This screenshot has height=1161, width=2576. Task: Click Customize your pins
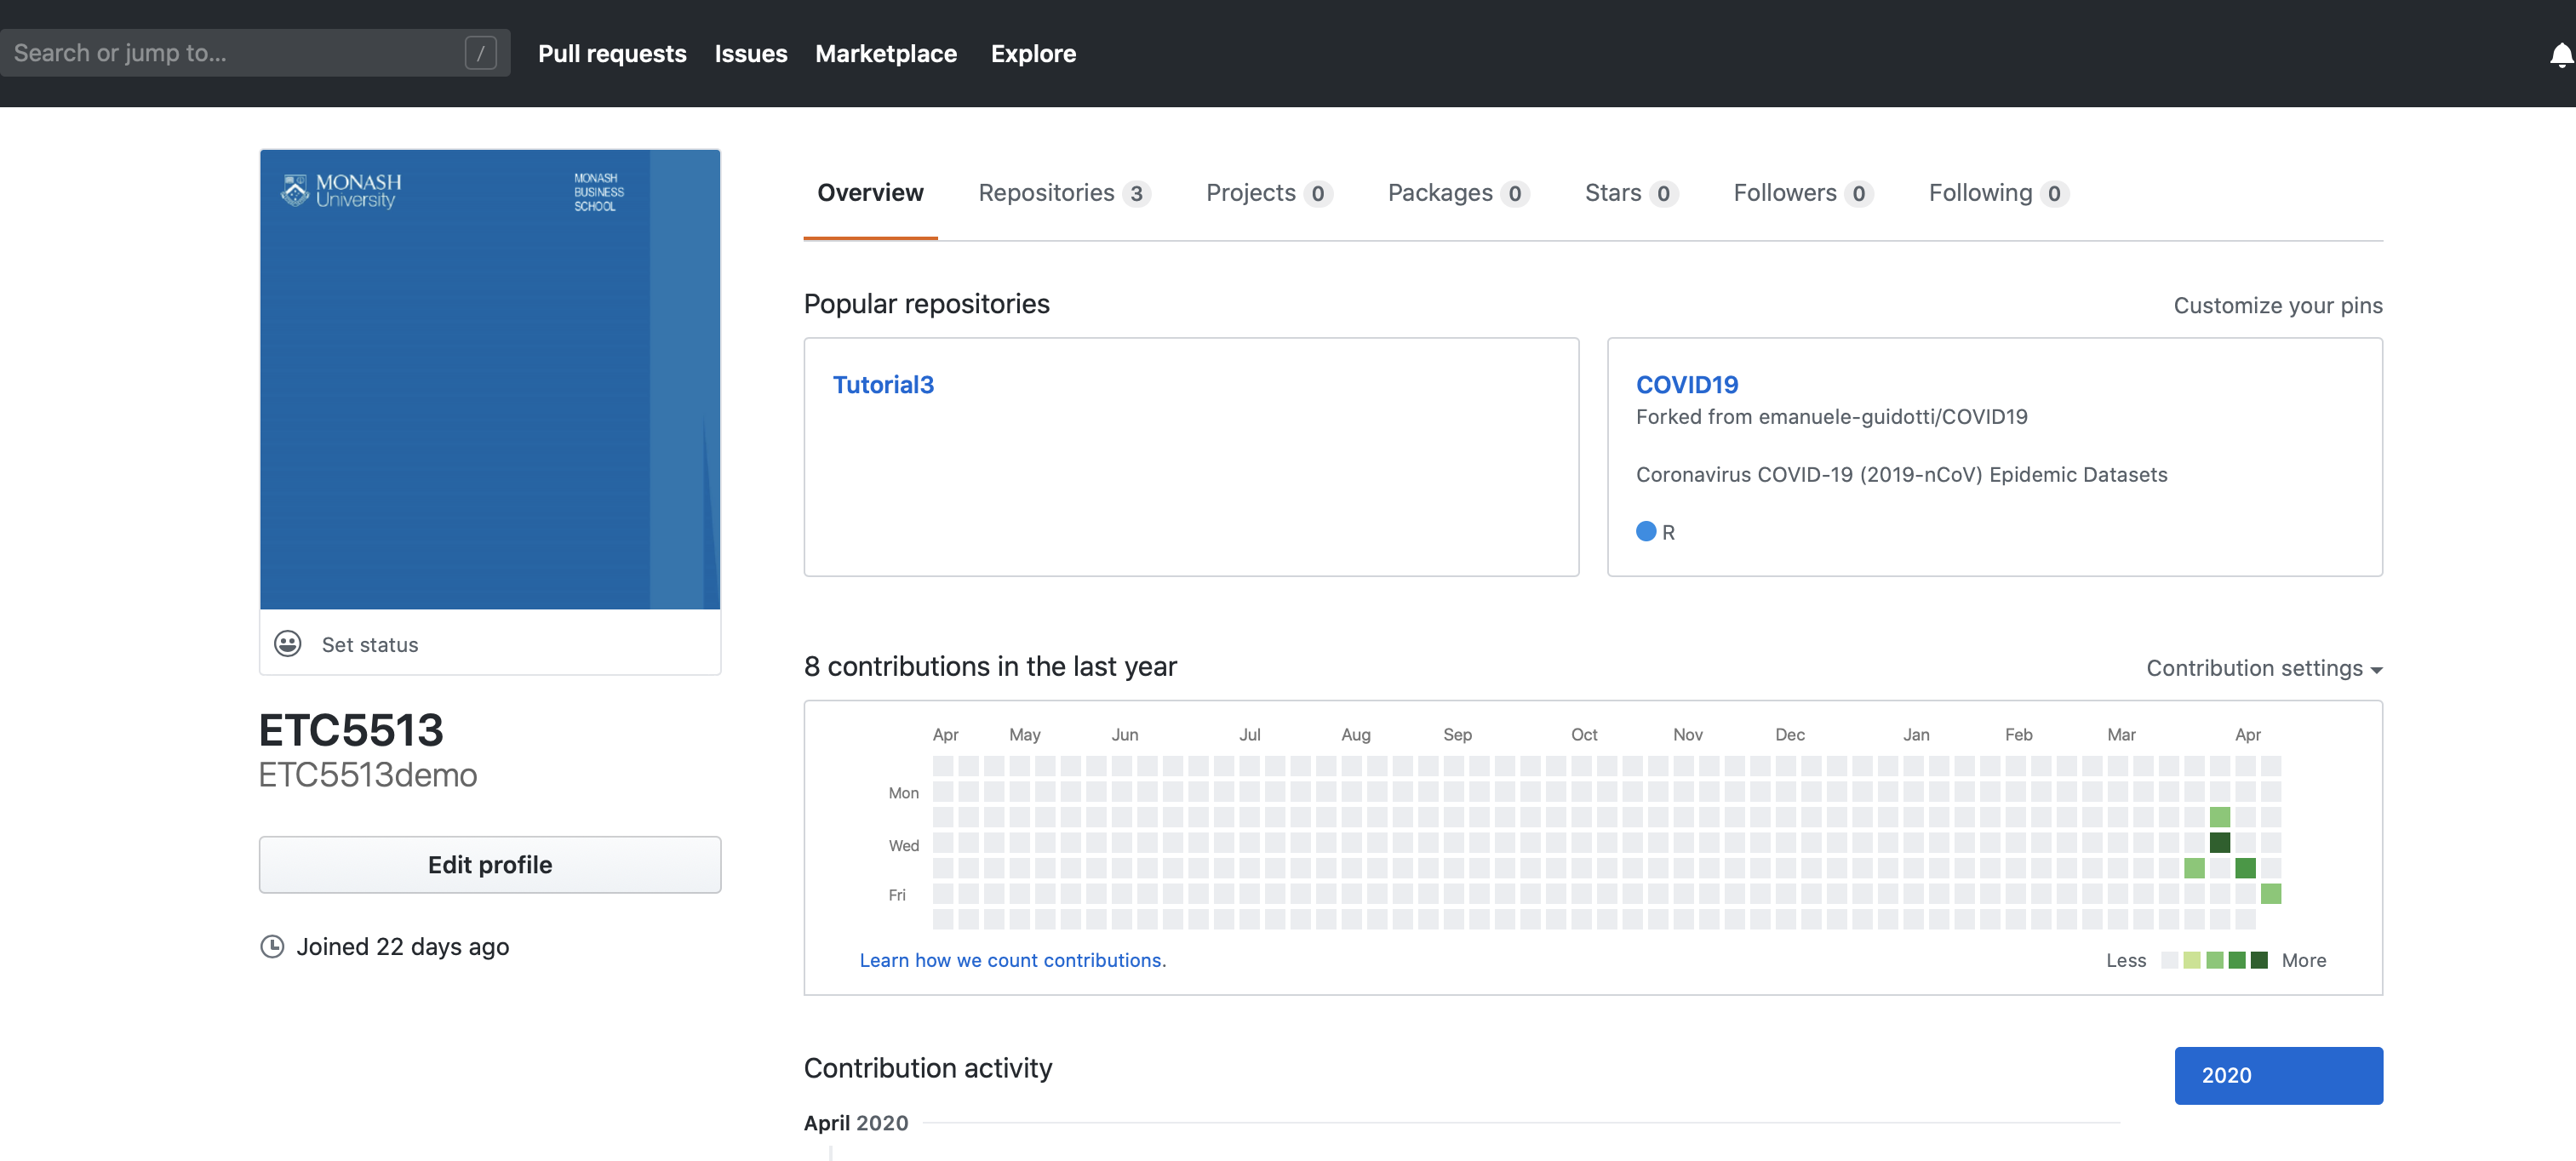click(x=2277, y=305)
